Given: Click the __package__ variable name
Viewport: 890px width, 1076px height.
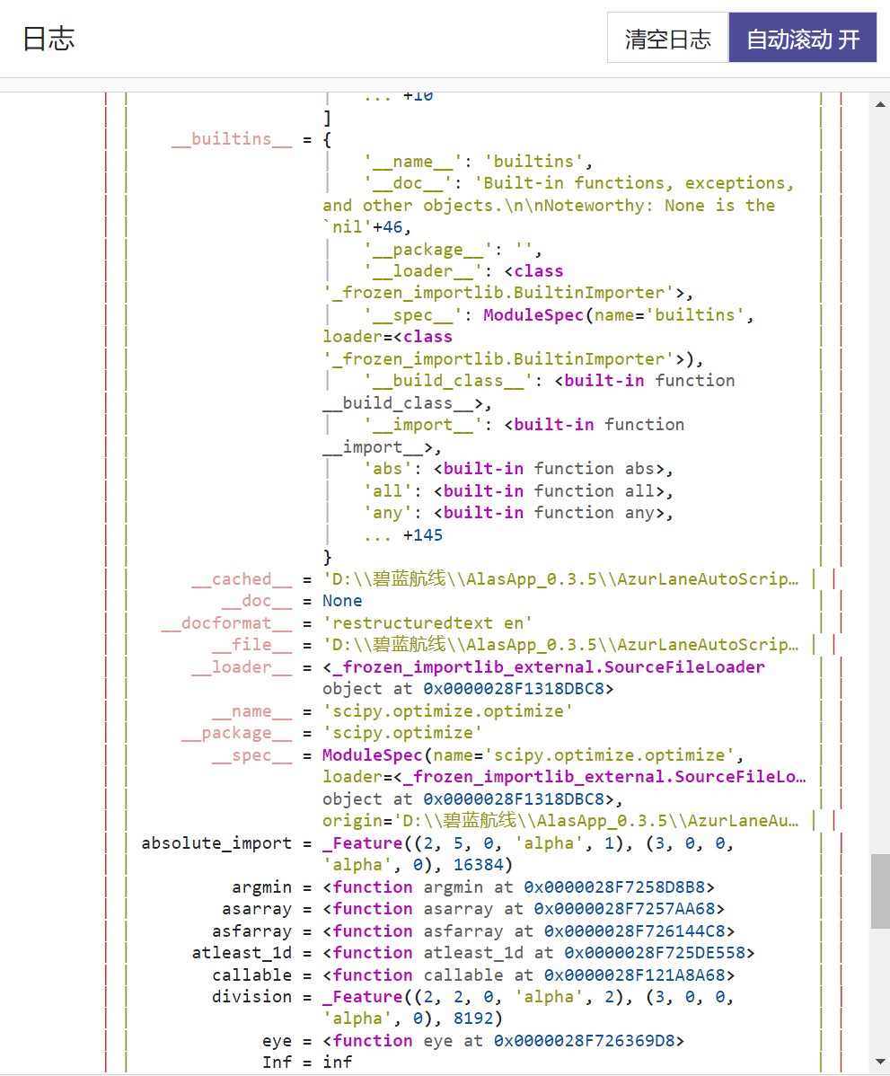Looking at the screenshot, I should click(237, 733).
